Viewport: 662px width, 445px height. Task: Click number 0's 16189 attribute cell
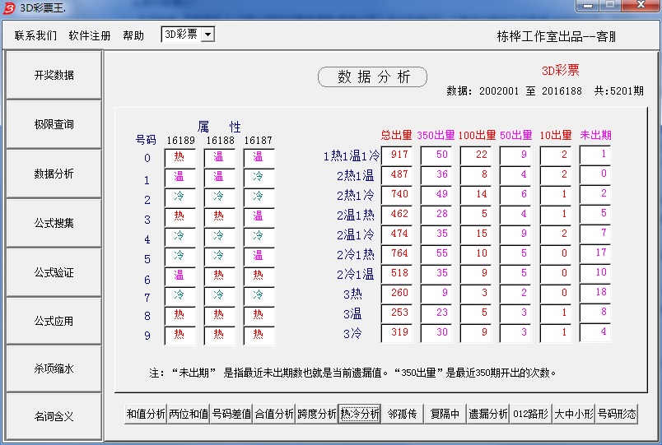click(180, 158)
